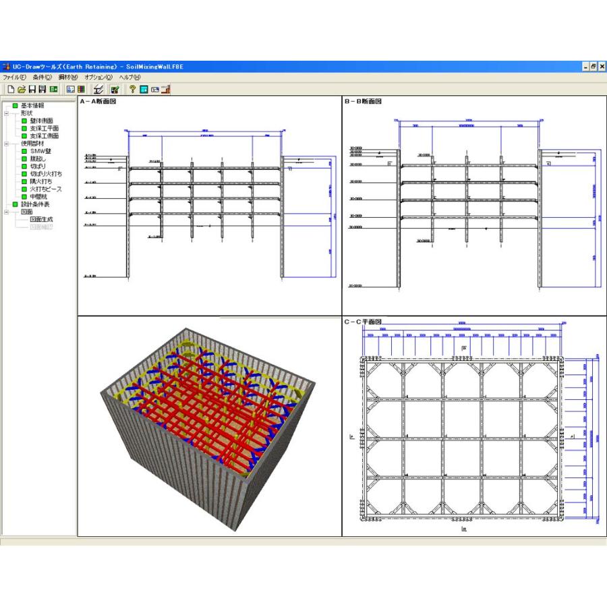The image size is (607, 607).
Task: Restore down the application window
Action: (x=594, y=66)
